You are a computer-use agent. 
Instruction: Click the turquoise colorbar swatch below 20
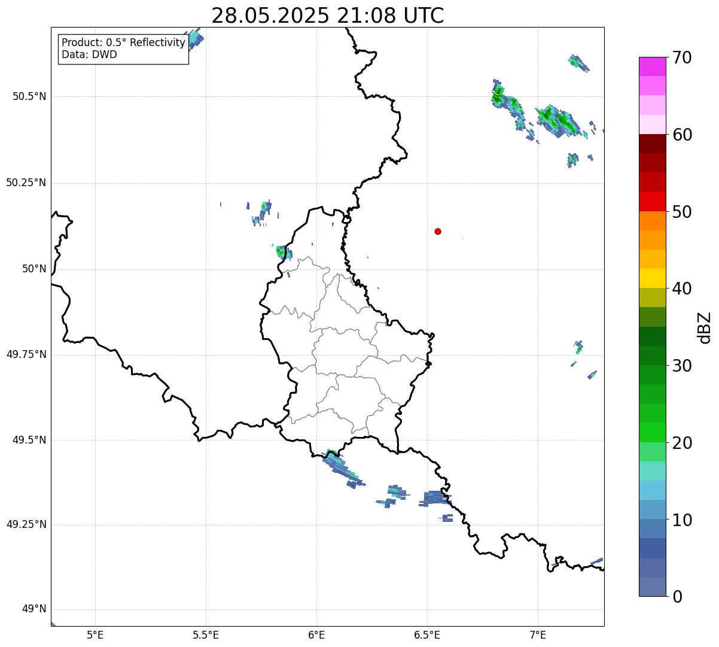click(653, 471)
